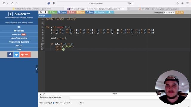The image size is (191, 107).
Task: Start debugging with the Debug button
Action: click(62, 12)
